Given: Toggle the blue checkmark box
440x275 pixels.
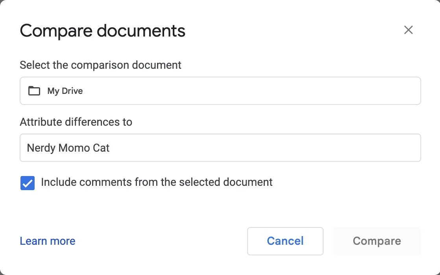Looking at the screenshot, I should click(x=28, y=183).
